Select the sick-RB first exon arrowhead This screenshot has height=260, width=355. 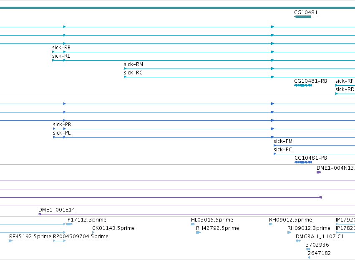tap(53, 52)
